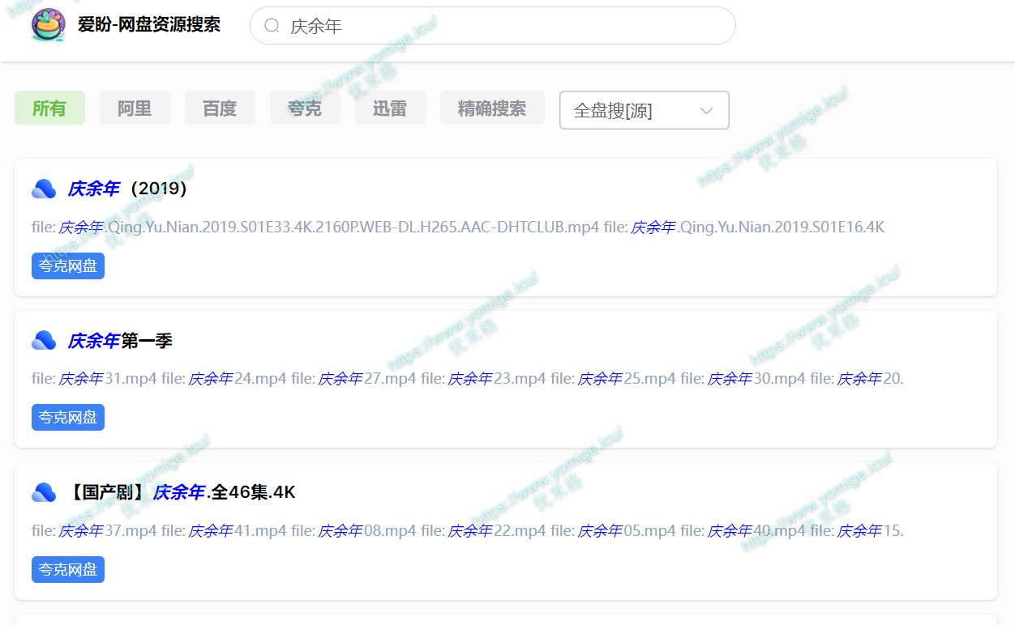This screenshot has height=625, width=1015.
Task: Show only 迅雷 results
Action: click(390, 108)
